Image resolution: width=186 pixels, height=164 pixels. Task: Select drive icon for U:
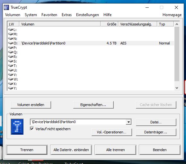[x=11, y=70]
